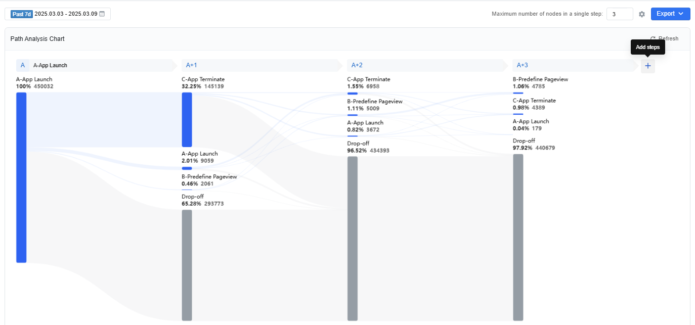This screenshot has height=325, width=695.
Task: Select the A step A-App Launch header
Action: pyautogui.click(x=95, y=65)
